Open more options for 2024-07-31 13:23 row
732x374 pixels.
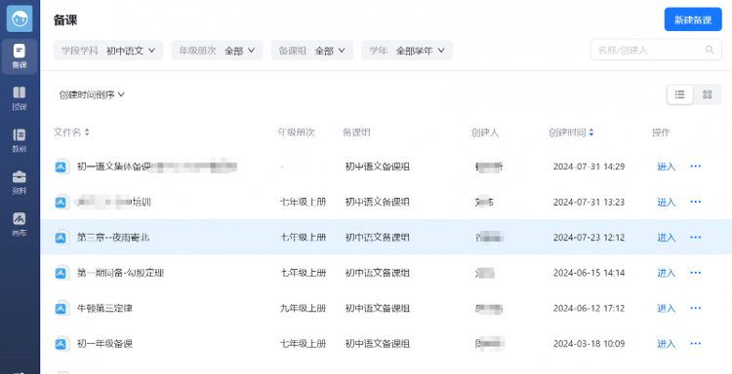click(696, 202)
